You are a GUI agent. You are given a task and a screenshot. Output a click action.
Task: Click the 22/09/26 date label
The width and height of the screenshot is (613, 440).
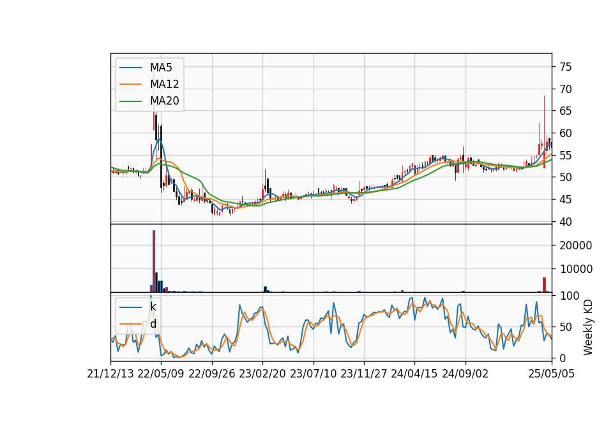[212, 374]
